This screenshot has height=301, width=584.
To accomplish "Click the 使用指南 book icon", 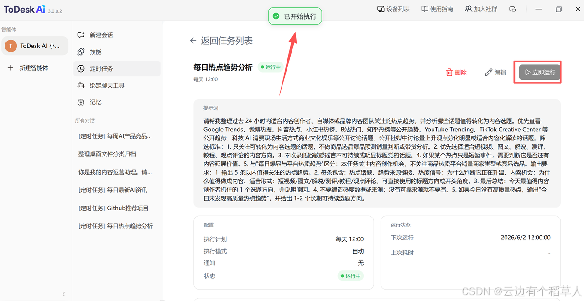I will [425, 9].
